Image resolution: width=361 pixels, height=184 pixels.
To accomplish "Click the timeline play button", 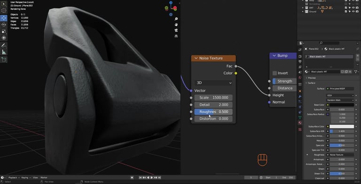I will [152, 177].
